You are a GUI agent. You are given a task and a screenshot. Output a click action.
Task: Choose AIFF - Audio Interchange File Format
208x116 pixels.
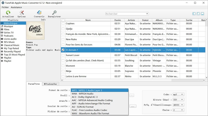tap(100, 104)
